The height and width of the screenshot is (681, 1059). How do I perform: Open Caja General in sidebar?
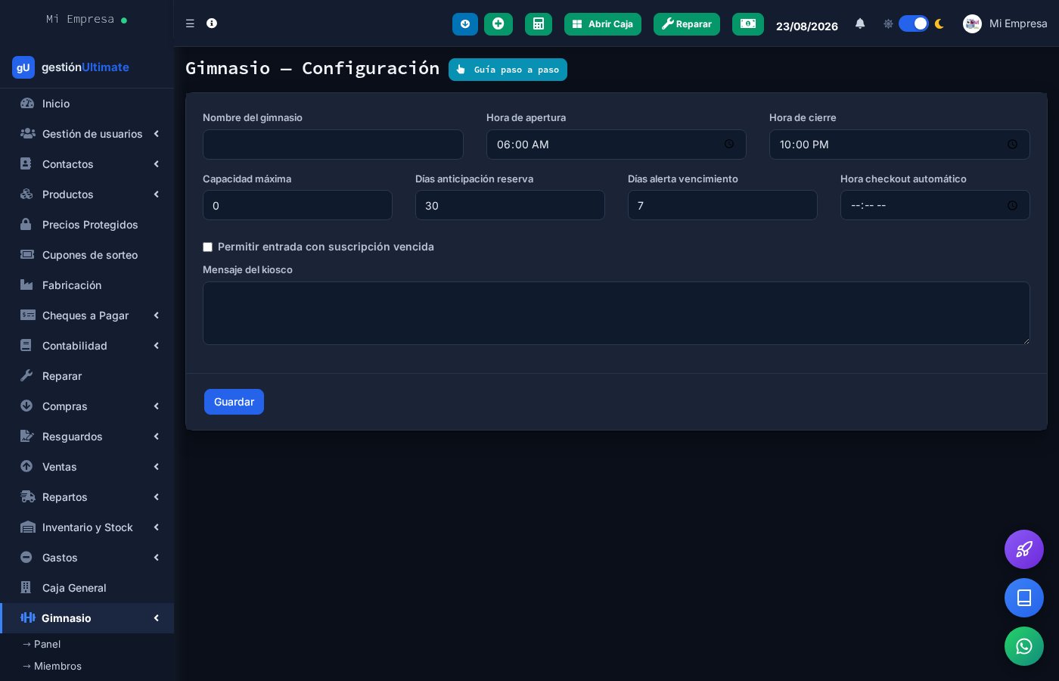(87, 588)
